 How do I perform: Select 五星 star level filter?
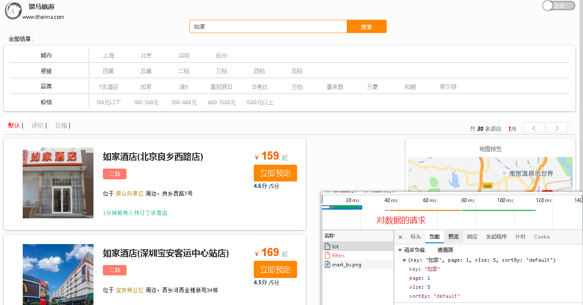(x=146, y=71)
